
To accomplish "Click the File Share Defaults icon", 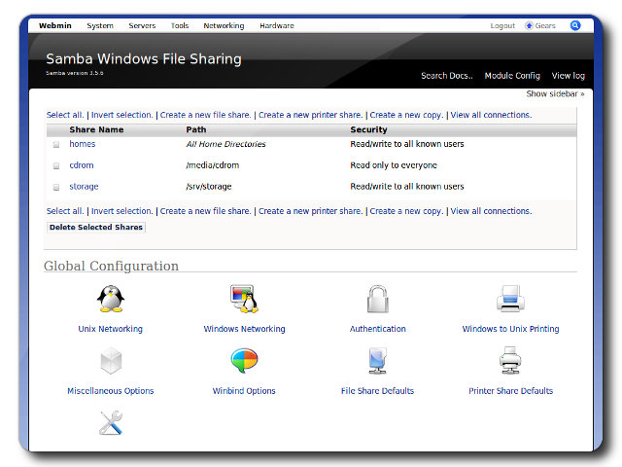I will [x=377, y=361].
